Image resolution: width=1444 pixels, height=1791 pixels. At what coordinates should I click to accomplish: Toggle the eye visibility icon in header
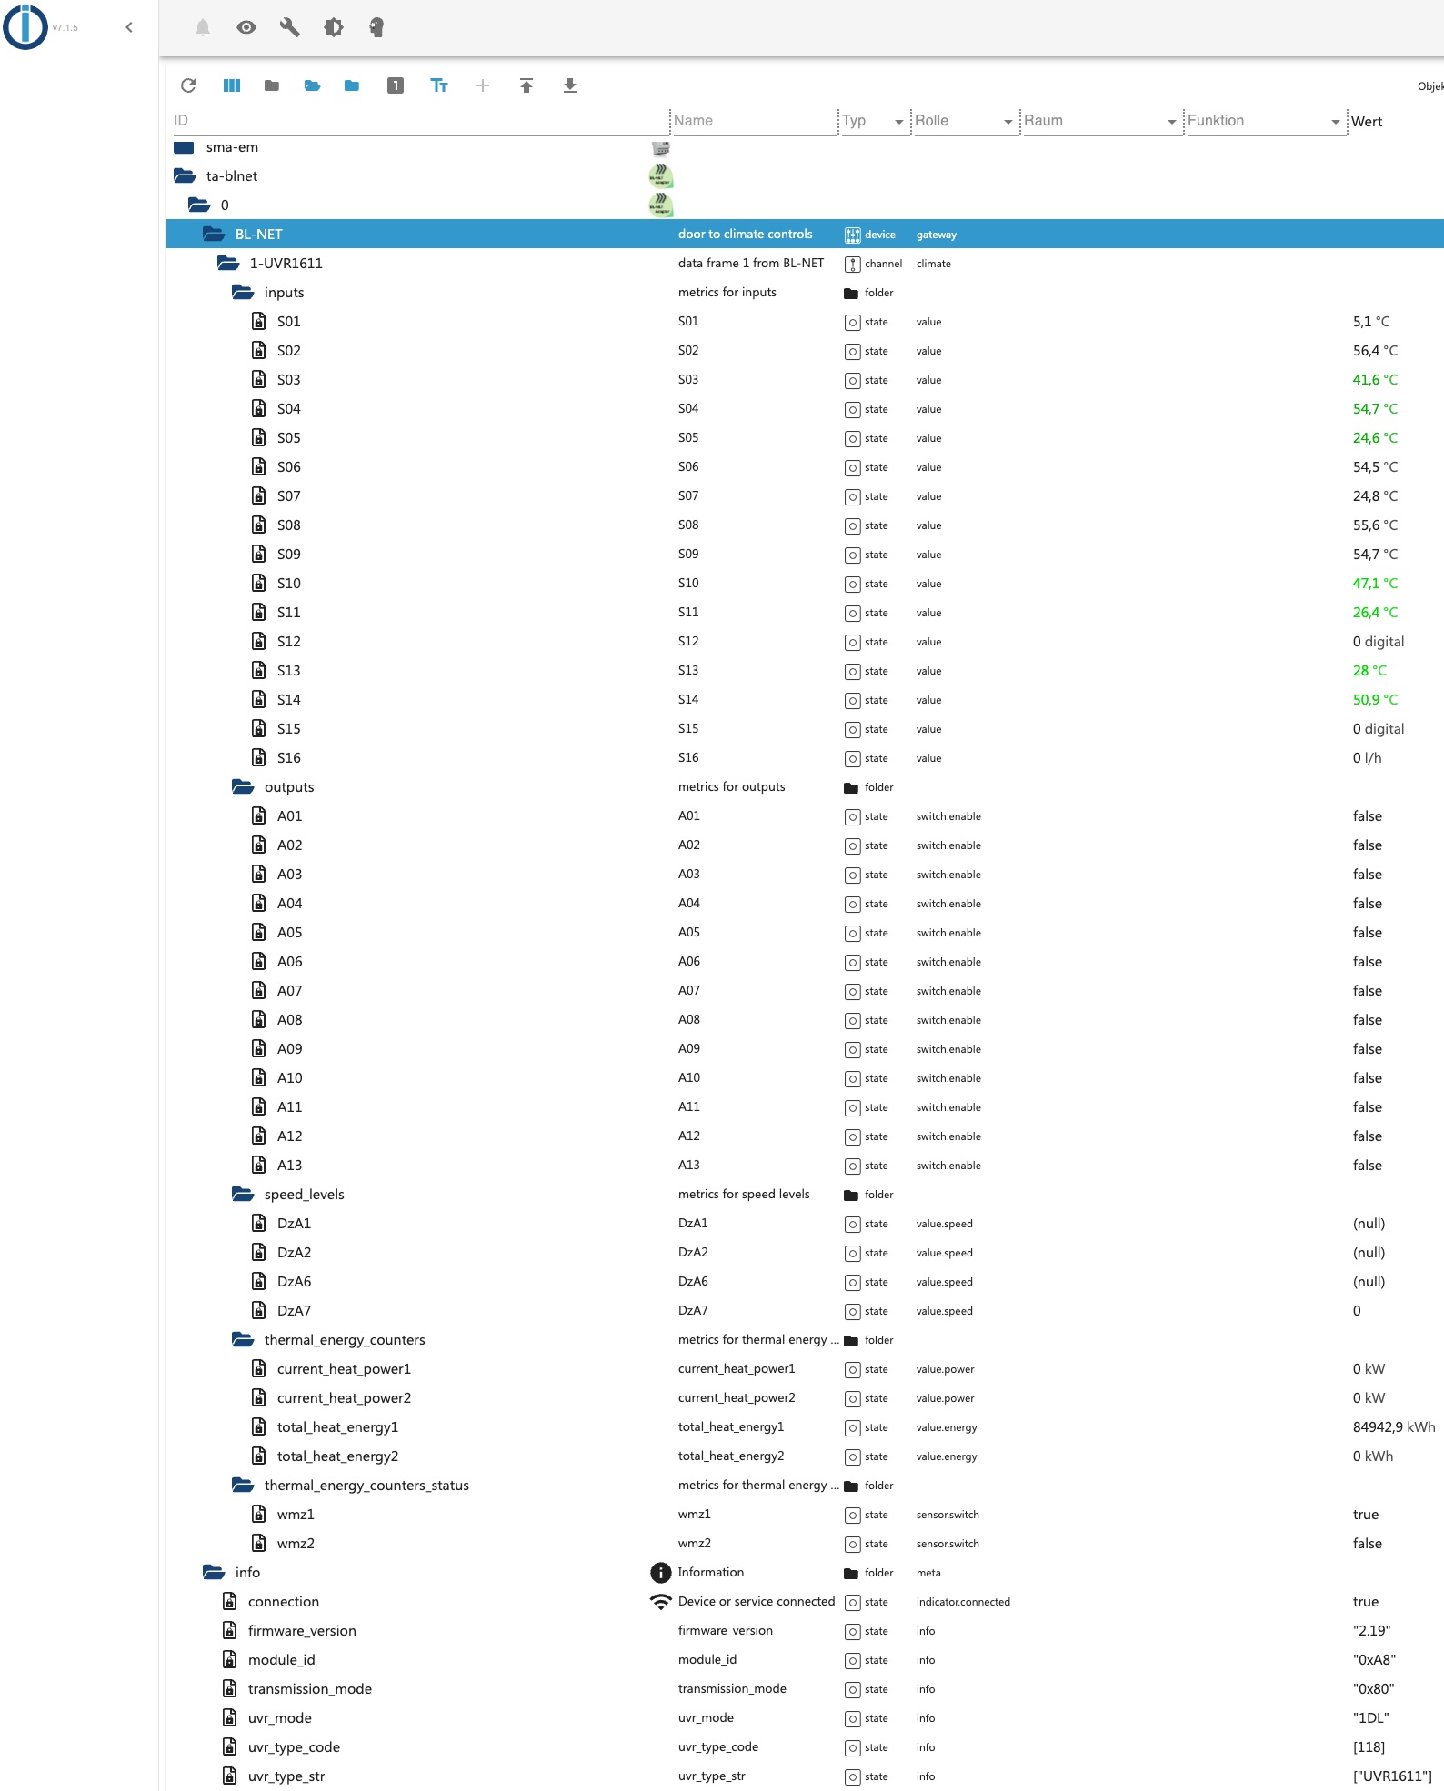[246, 27]
